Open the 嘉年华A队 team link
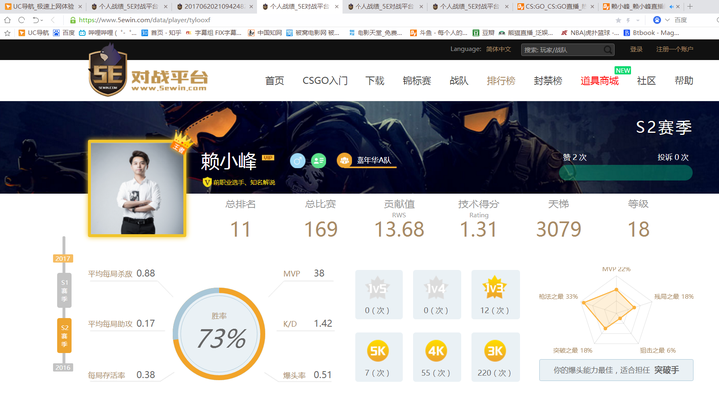 [x=373, y=160]
